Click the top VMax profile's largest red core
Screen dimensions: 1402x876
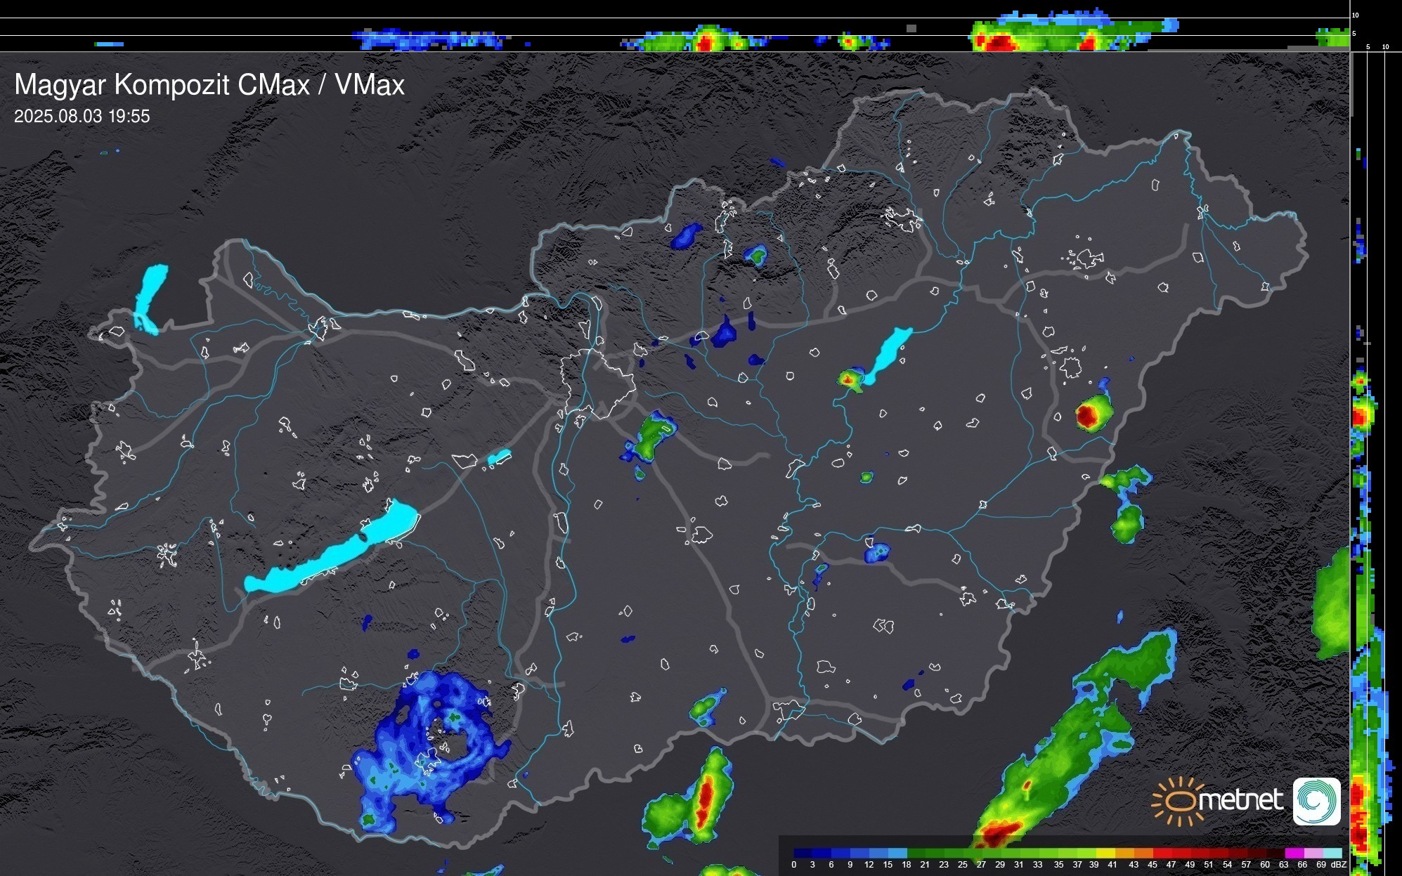pos(999,43)
